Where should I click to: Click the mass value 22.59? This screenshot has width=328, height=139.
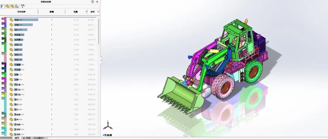click(x=76, y=40)
